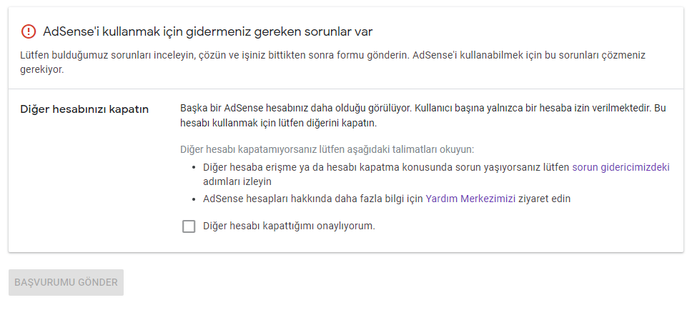Select the 'Diğer hesabı kapattığımı onaylıyorum' label

coord(289,226)
